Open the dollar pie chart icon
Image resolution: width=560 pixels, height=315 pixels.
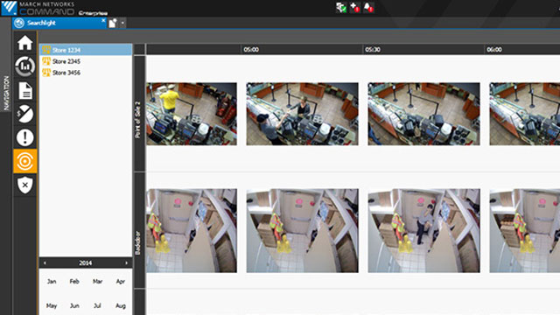tap(25, 114)
